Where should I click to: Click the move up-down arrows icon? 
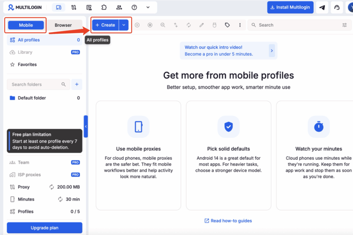tap(176, 25)
